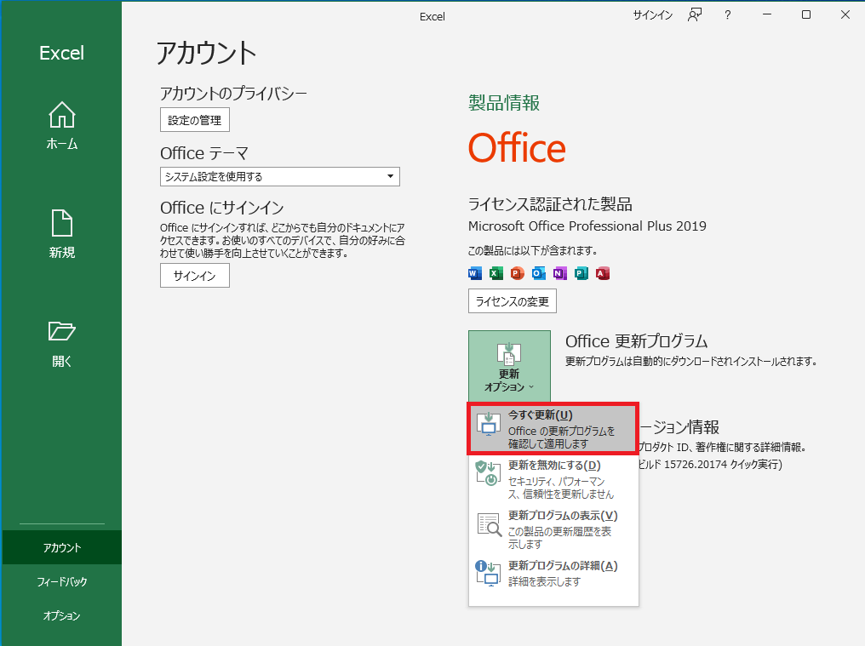Viewport: 865px width, 646px height.
Task: Open the フィードバック sidebar item
Action: tap(62, 581)
